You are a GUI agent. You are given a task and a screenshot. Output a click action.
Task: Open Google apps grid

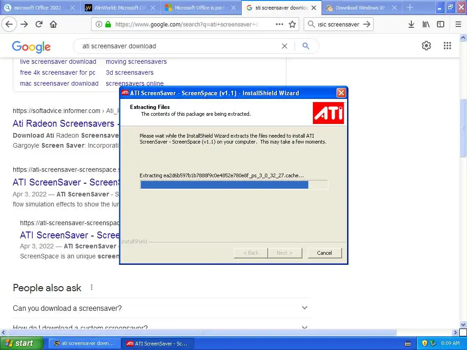click(447, 46)
